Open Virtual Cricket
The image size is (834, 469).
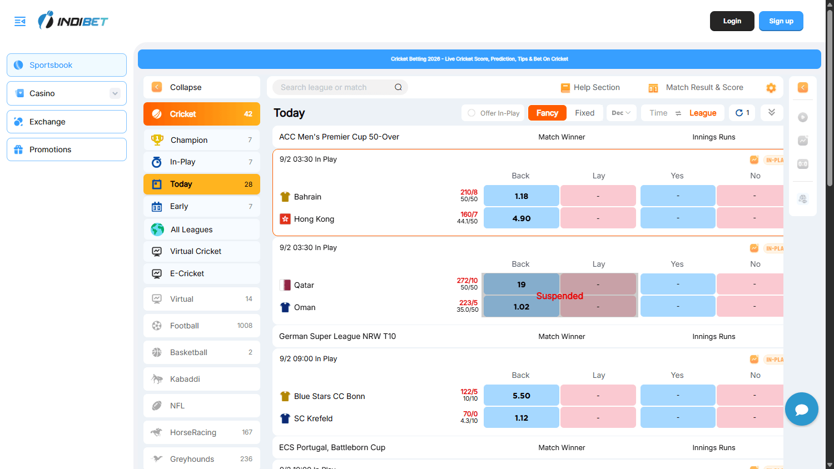(202, 251)
